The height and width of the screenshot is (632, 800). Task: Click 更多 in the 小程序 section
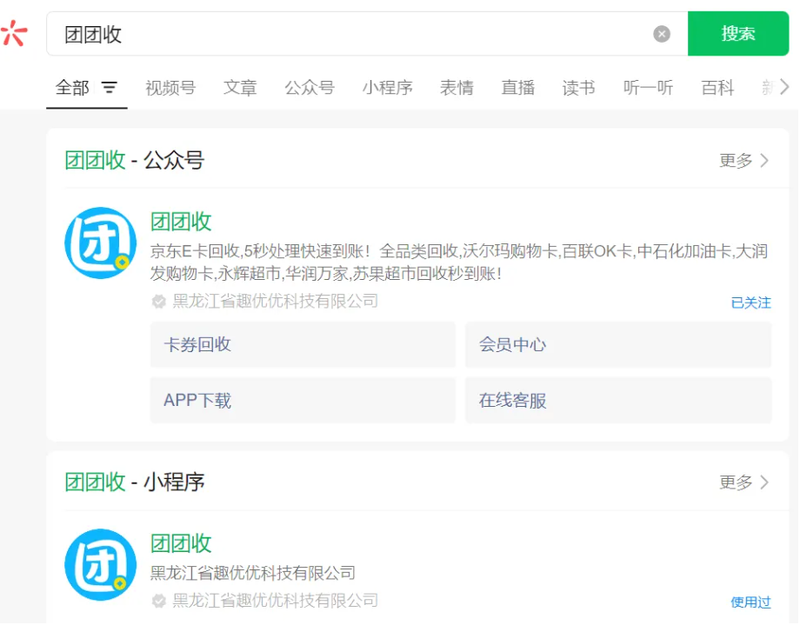click(743, 482)
